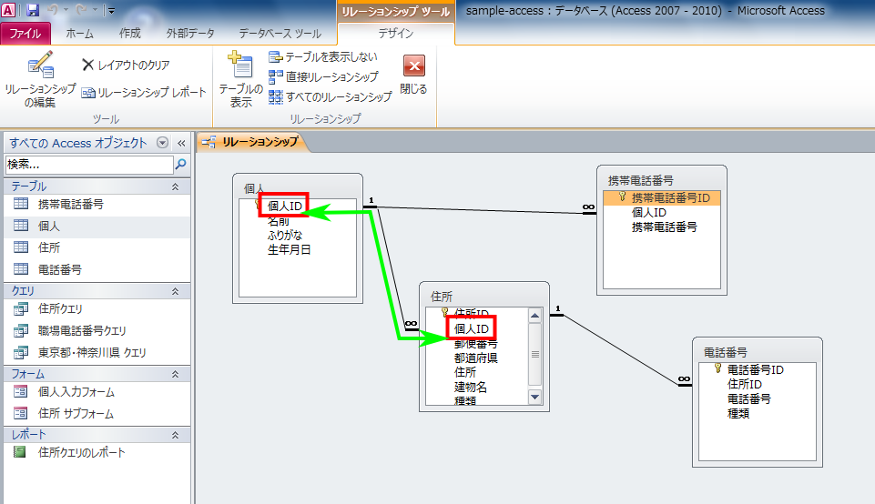Click 携帯電話番号 field below 個人ID in diagram
The width and height of the screenshot is (875, 504).
[664, 227]
